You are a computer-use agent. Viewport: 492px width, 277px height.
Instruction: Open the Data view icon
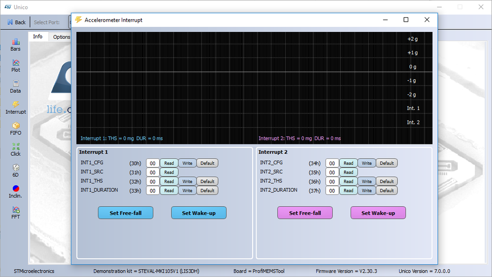15,87
